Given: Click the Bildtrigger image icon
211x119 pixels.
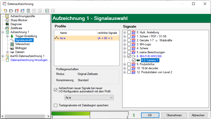Looking at the screenshot, I should pos(12,48).
